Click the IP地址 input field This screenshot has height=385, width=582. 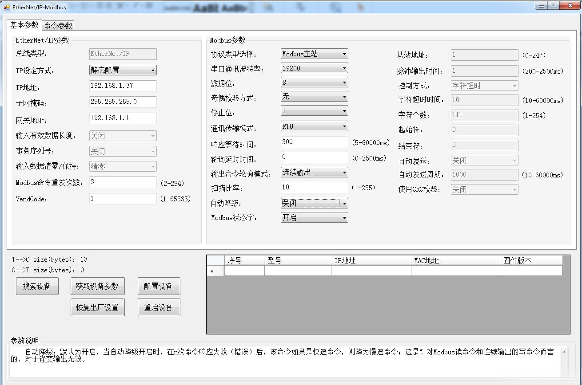[x=123, y=86]
